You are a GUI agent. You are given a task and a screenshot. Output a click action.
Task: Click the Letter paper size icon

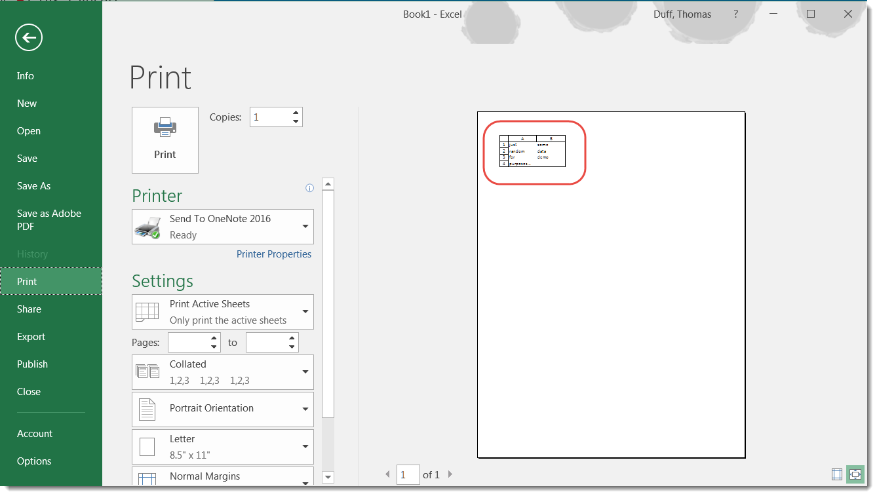tap(147, 446)
